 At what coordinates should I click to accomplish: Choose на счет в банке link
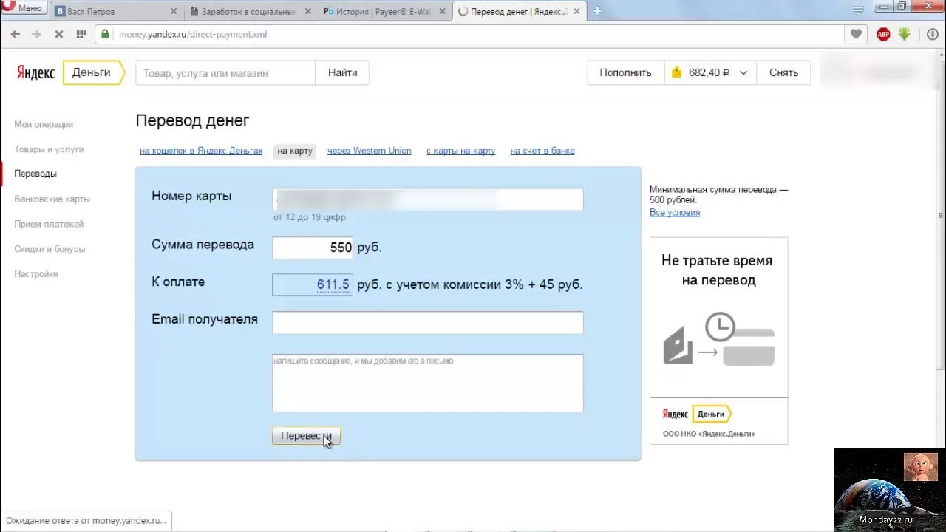point(542,151)
